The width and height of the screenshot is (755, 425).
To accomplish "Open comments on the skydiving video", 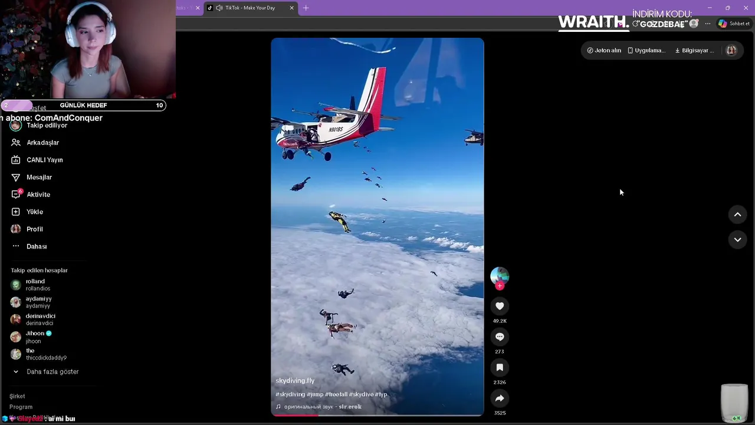I will tap(500, 336).
